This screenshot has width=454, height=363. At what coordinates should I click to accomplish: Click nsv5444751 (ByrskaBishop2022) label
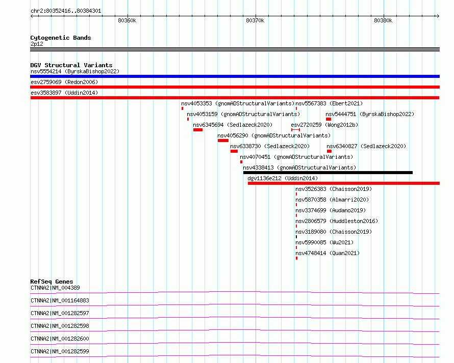[x=370, y=114]
